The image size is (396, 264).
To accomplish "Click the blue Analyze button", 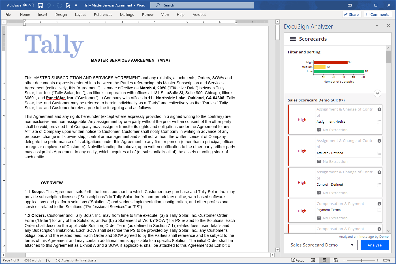I will tap(374, 245).
